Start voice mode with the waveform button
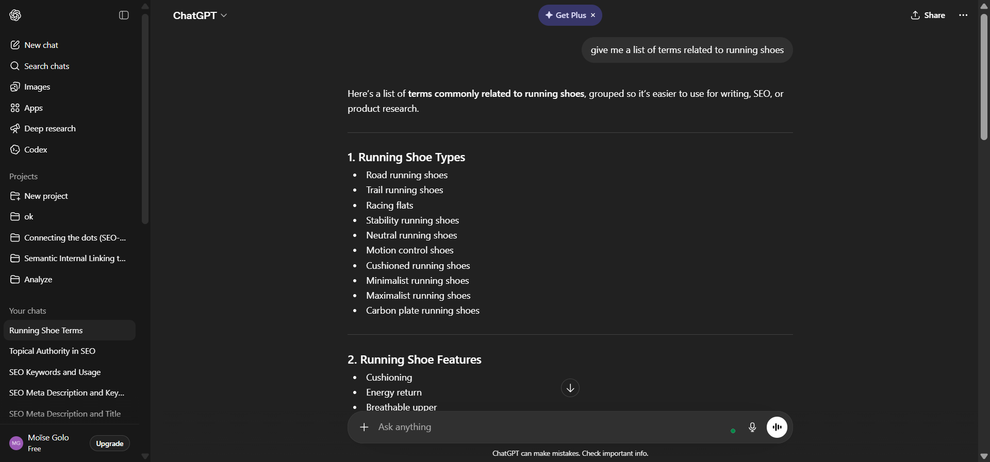The width and height of the screenshot is (990, 462). pos(777,427)
